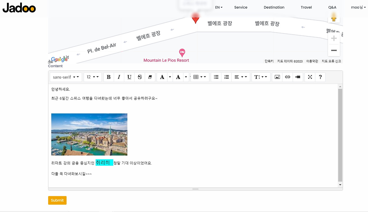This screenshot has height=212, width=368.
Task: Click the 'Pl. de Bel-Air' street label
Action: click(102, 48)
